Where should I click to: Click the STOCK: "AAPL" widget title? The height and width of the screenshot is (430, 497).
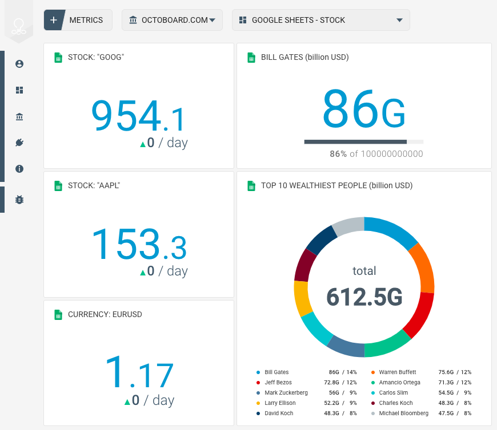(x=94, y=185)
